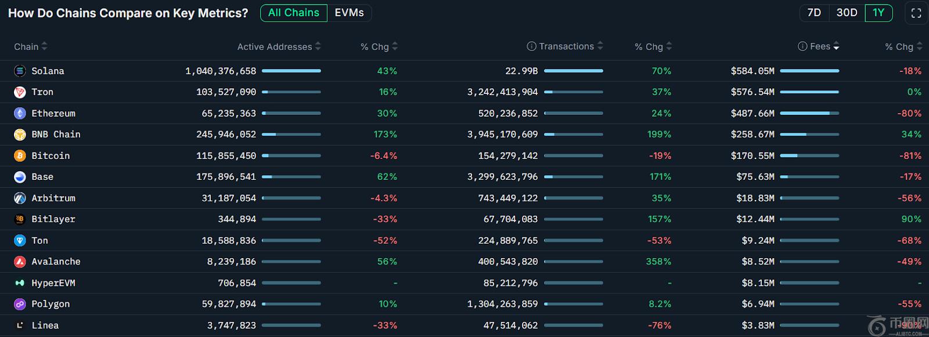
Task: Click BNB Chain fees progress bar
Action: pos(809,135)
